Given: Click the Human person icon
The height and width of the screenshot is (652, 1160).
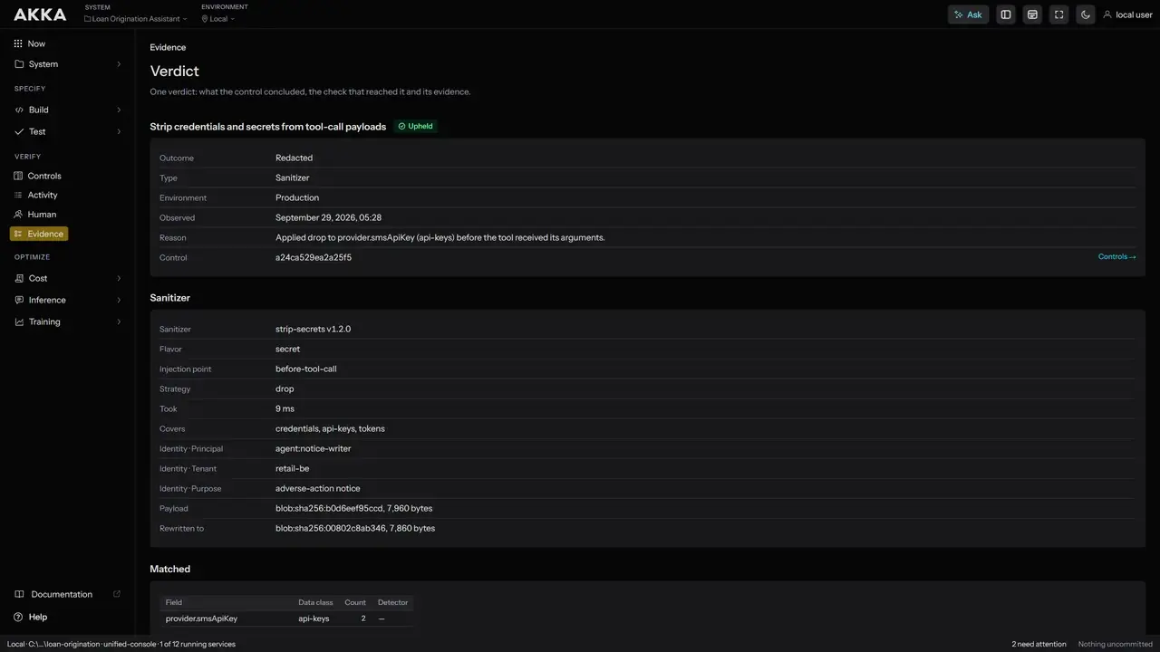Looking at the screenshot, I should click(x=18, y=215).
